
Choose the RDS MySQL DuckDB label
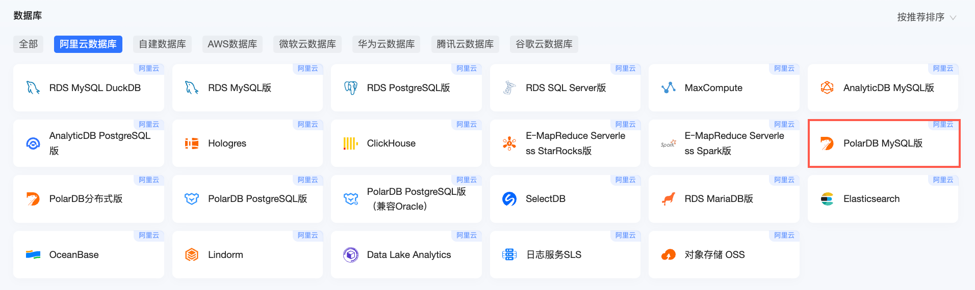click(x=95, y=88)
